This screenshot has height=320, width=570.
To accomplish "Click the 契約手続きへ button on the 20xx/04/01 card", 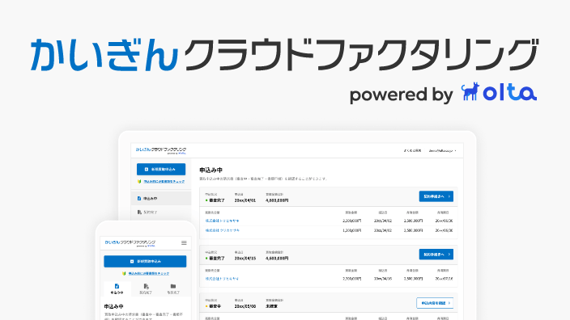I will click(x=436, y=196).
